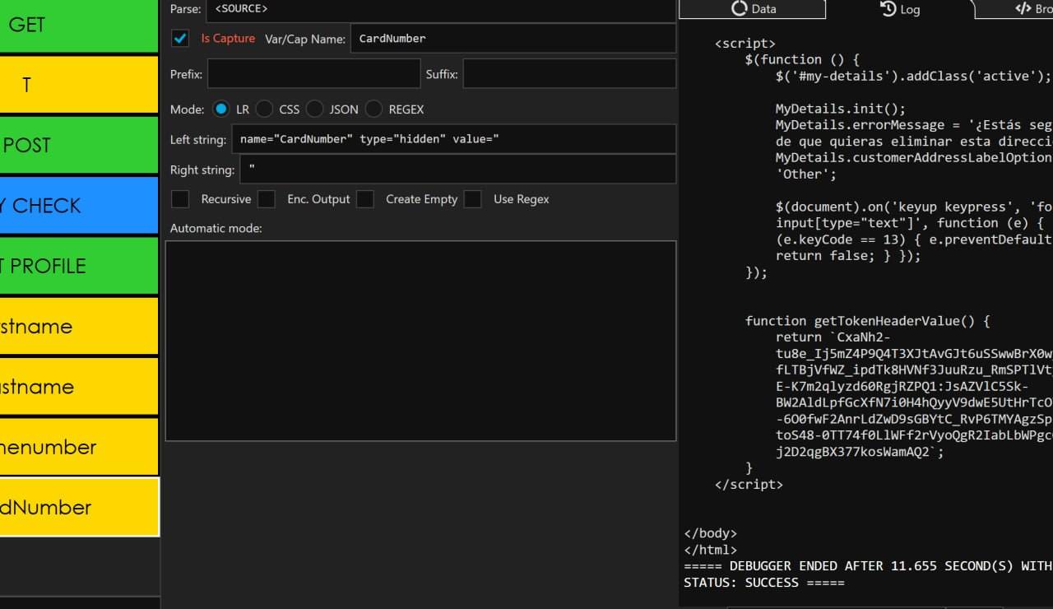Select the LR mode radio button
This screenshot has width=1053, height=609.
tap(220, 109)
